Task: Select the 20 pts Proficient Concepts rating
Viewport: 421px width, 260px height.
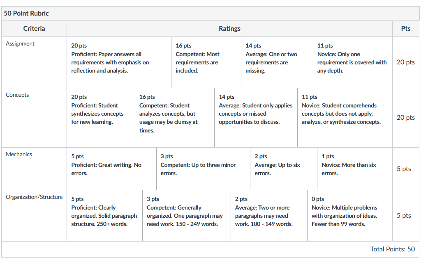Action: [101, 118]
